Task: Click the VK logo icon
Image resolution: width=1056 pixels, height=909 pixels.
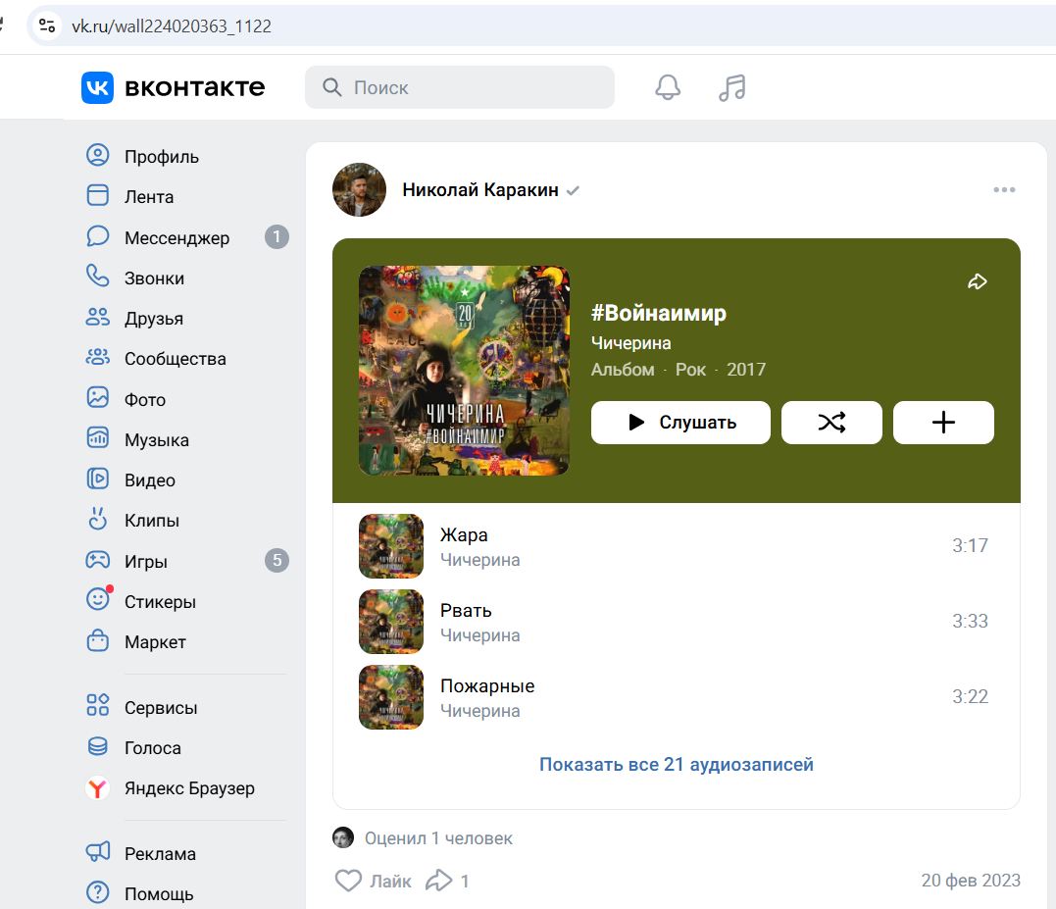Action: click(x=97, y=87)
